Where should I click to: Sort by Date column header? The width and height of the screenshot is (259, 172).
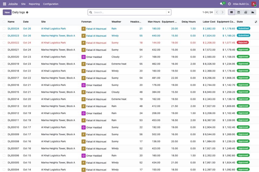[26, 22]
